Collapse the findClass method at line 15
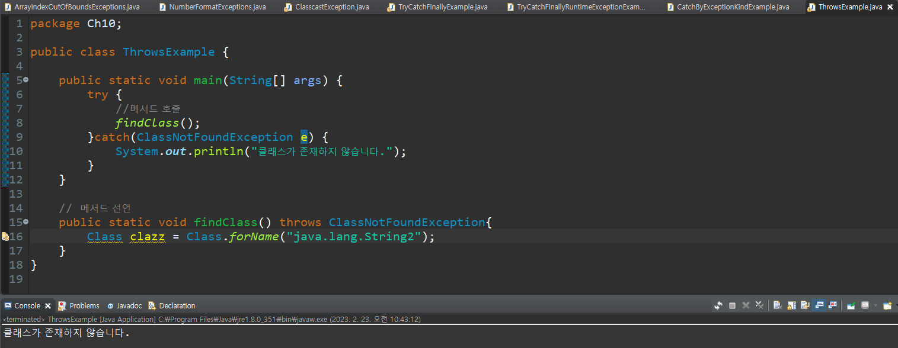This screenshot has height=348, width=898. [25, 223]
